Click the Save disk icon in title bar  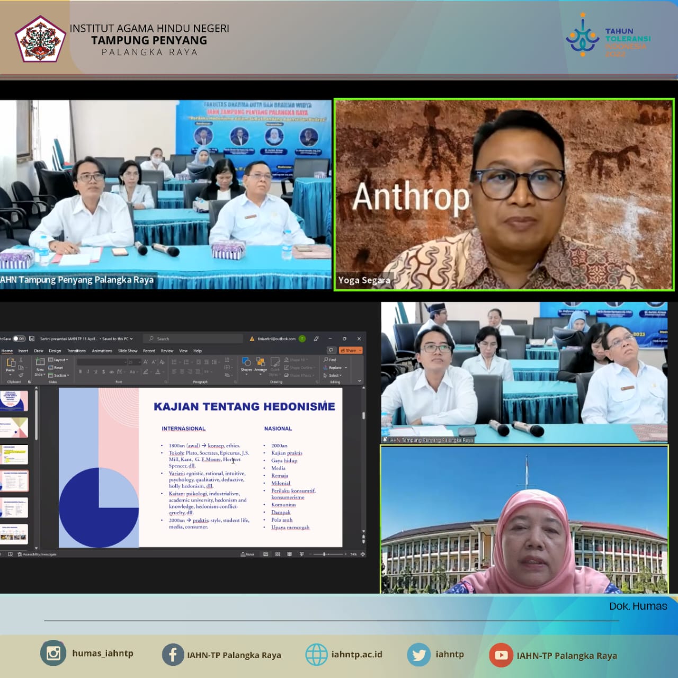click(32, 338)
